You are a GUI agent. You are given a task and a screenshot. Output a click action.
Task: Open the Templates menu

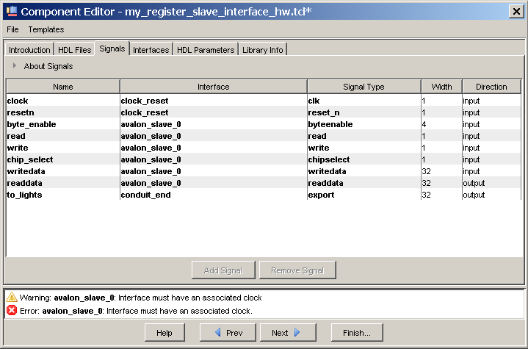(x=46, y=29)
